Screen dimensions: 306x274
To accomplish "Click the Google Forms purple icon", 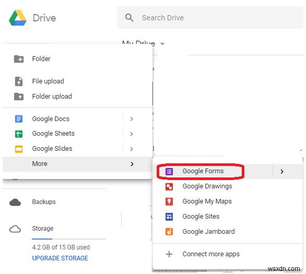I will pos(169,171).
